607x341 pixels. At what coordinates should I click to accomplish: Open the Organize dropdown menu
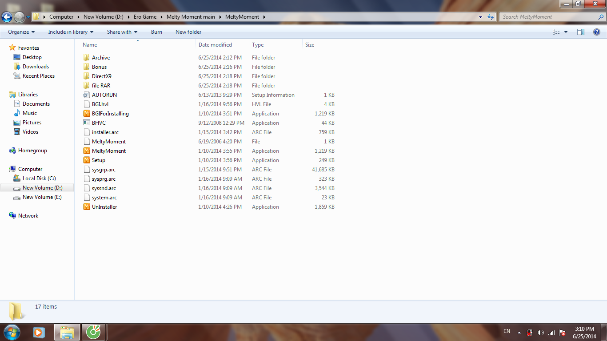point(21,32)
